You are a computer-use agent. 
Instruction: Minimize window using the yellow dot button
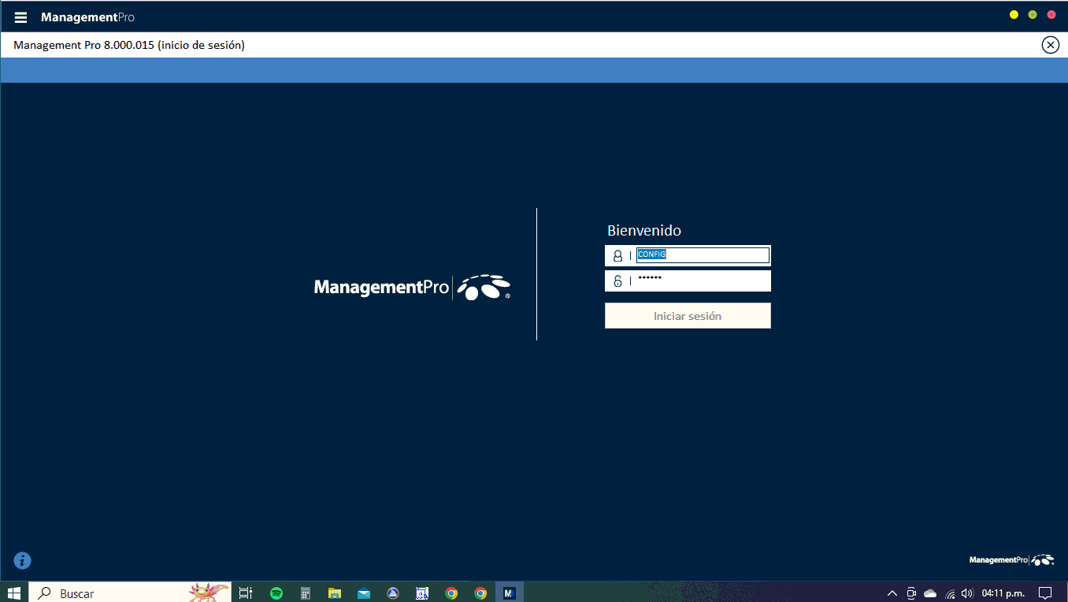click(x=1014, y=15)
